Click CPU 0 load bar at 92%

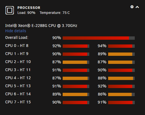point(76,46)
